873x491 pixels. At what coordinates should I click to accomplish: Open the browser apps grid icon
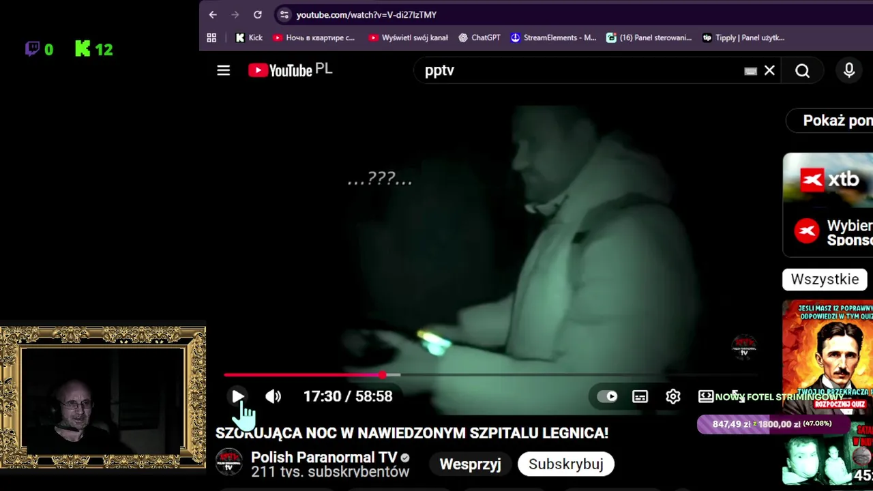[211, 38]
